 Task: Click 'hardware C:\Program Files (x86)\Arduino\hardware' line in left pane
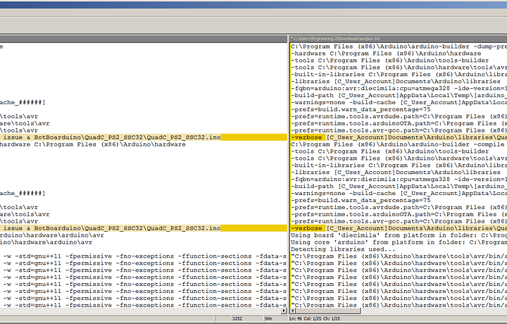click(92, 144)
